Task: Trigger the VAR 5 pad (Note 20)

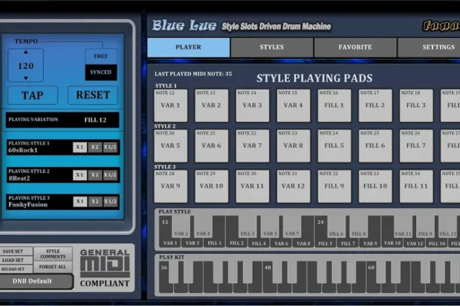Action: point(170,146)
